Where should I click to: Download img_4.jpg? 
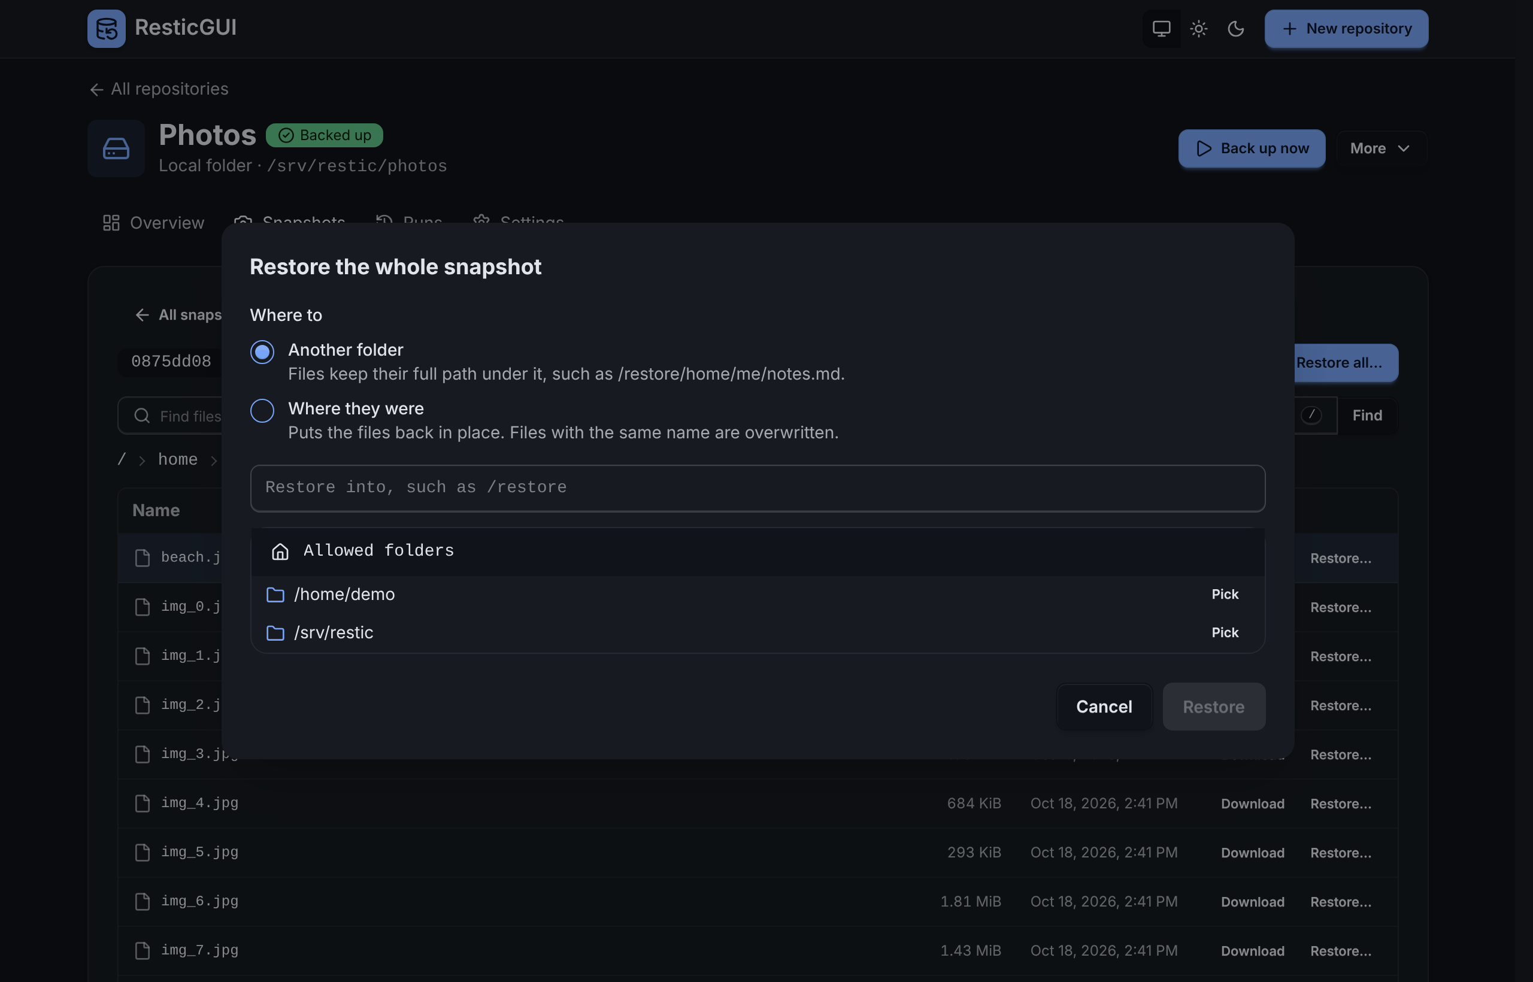pos(1252,804)
